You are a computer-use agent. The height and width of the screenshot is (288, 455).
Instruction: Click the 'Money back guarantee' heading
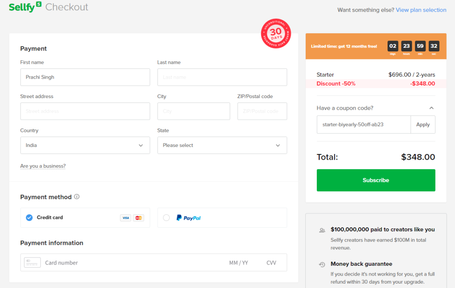(361, 264)
